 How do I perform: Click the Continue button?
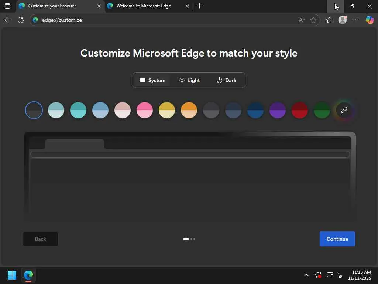click(x=337, y=239)
